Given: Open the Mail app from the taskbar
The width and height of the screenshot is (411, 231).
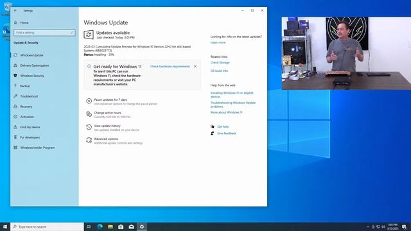Looking at the screenshot, I should pyautogui.click(x=131, y=227).
